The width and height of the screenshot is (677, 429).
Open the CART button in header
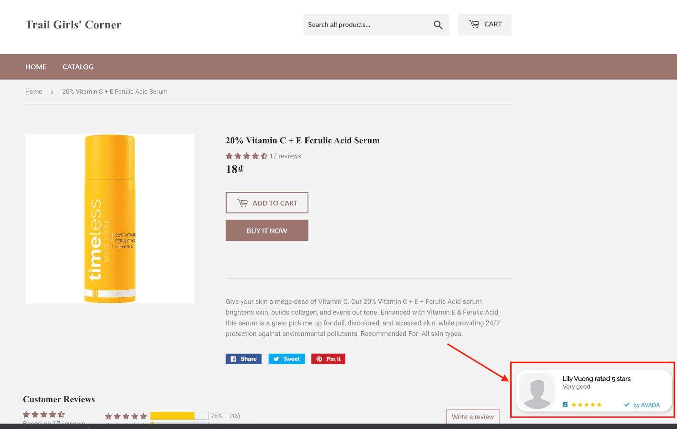pos(484,25)
